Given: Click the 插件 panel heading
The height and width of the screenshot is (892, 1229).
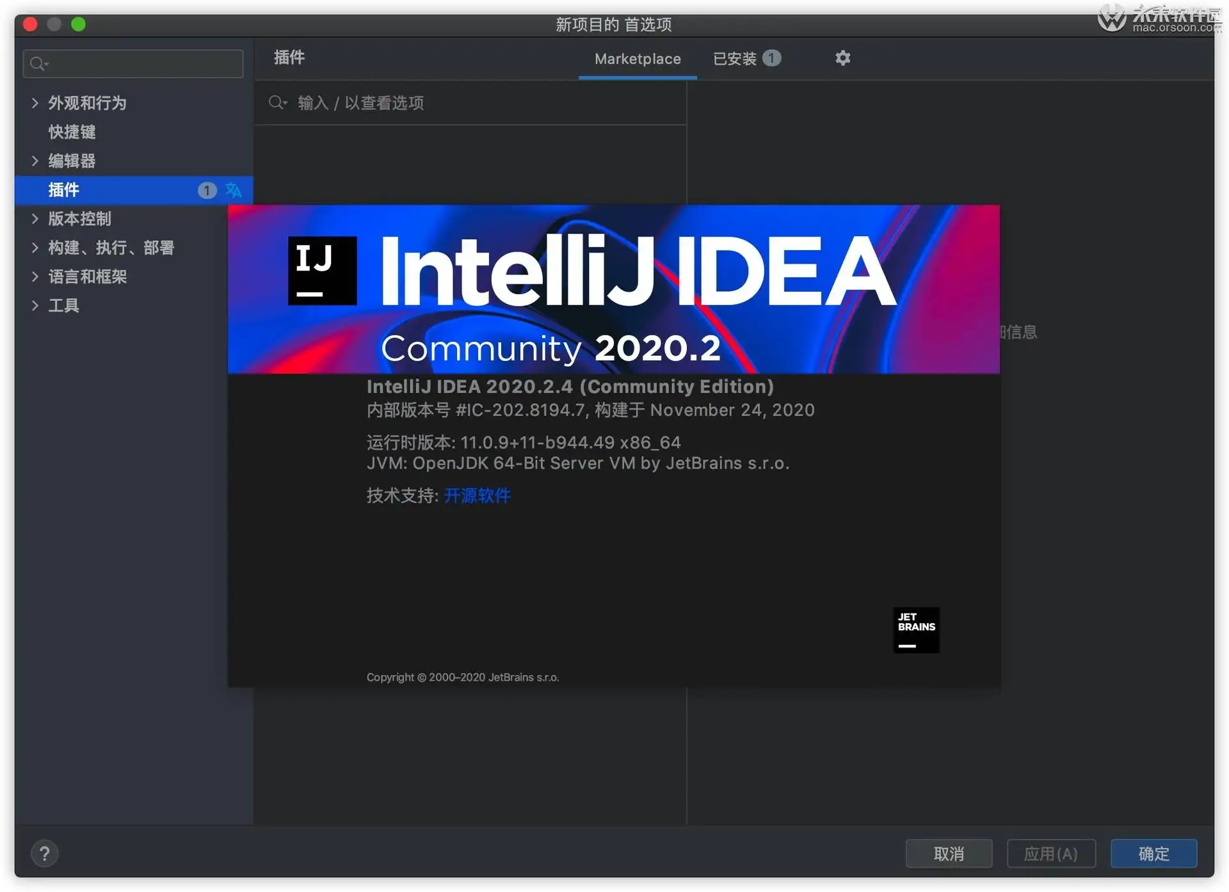Looking at the screenshot, I should [289, 58].
